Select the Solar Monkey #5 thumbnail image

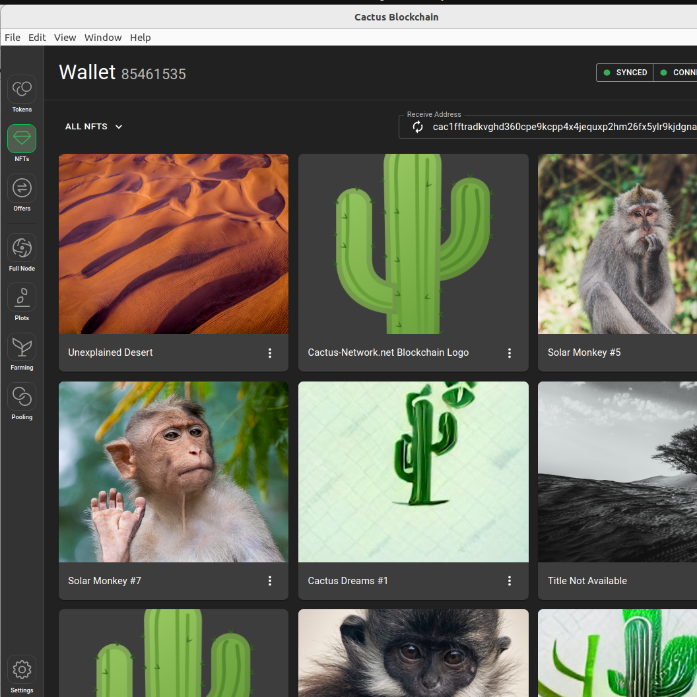pyautogui.click(x=617, y=244)
